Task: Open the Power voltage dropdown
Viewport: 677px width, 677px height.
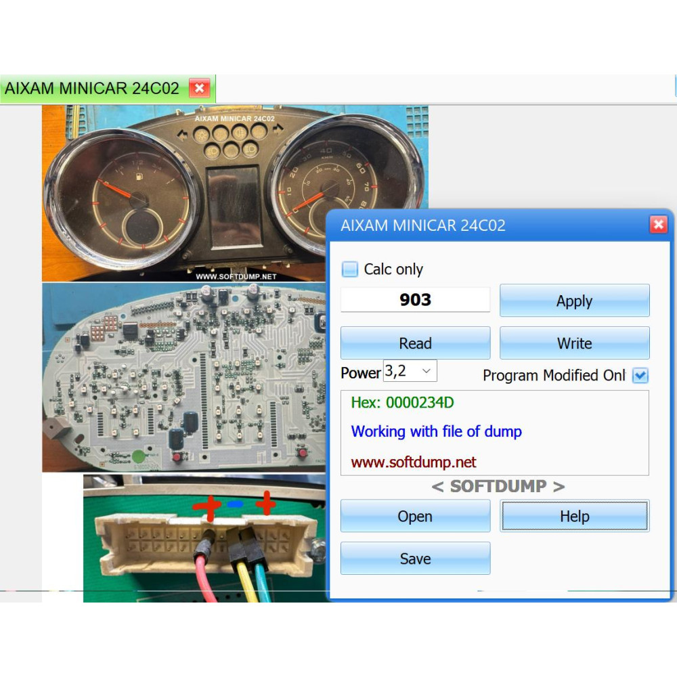Action: pos(410,371)
